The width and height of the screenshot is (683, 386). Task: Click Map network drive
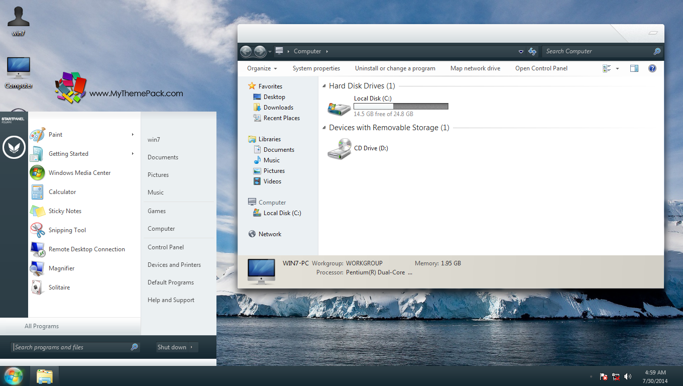[x=475, y=68]
